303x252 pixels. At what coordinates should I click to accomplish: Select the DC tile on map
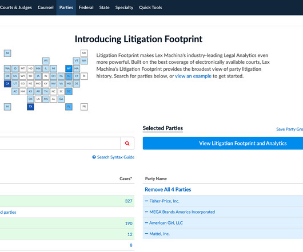point(69,91)
